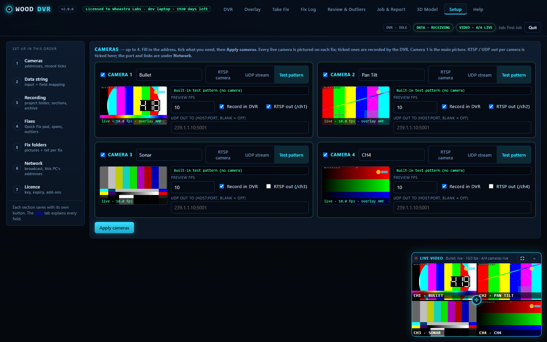Click step 4 circle for Fixes
Image resolution: width=547 pixels, height=342 pixels.
[x=17, y=126]
